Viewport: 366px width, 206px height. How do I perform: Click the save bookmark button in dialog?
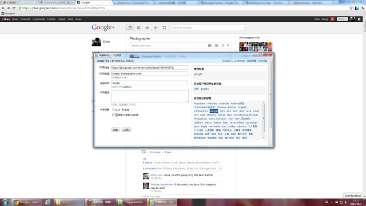(x=116, y=130)
